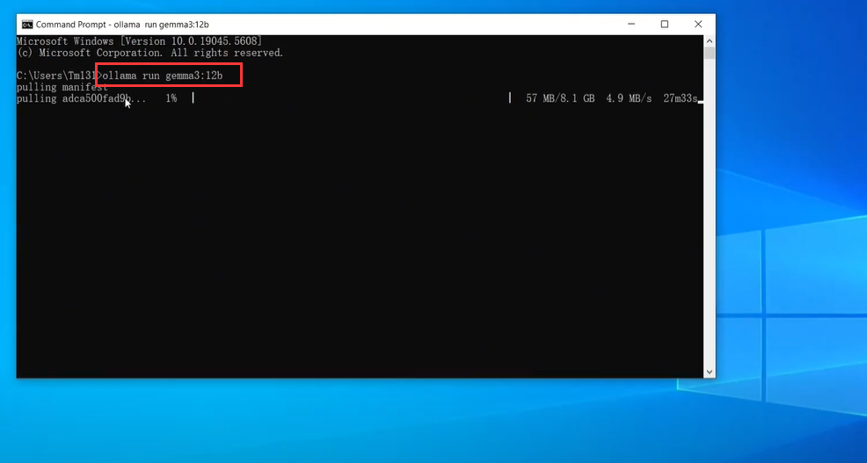Click the 'C:\Users\Tm131' prompt path
Image resolution: width=867 pixels, height=463 pixels.
click(x=57, y=76)
